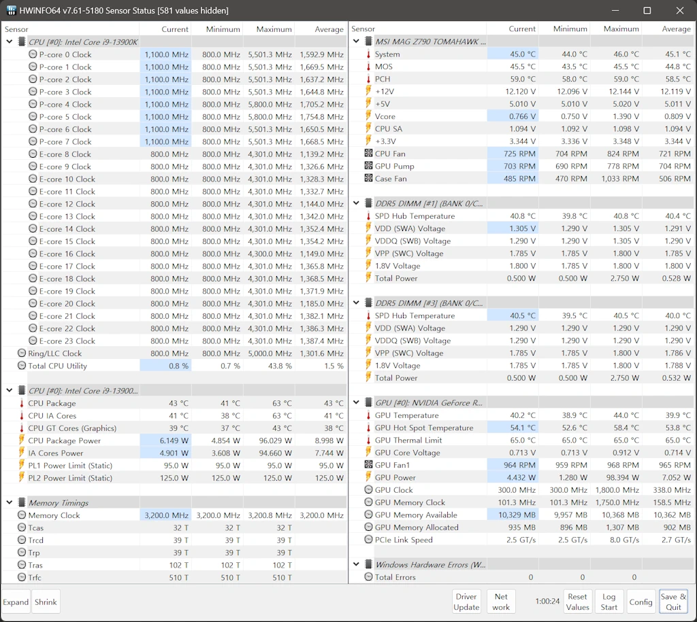Click the Shrink button
Screen dimensions: 697x622
[x=46, y=602]
